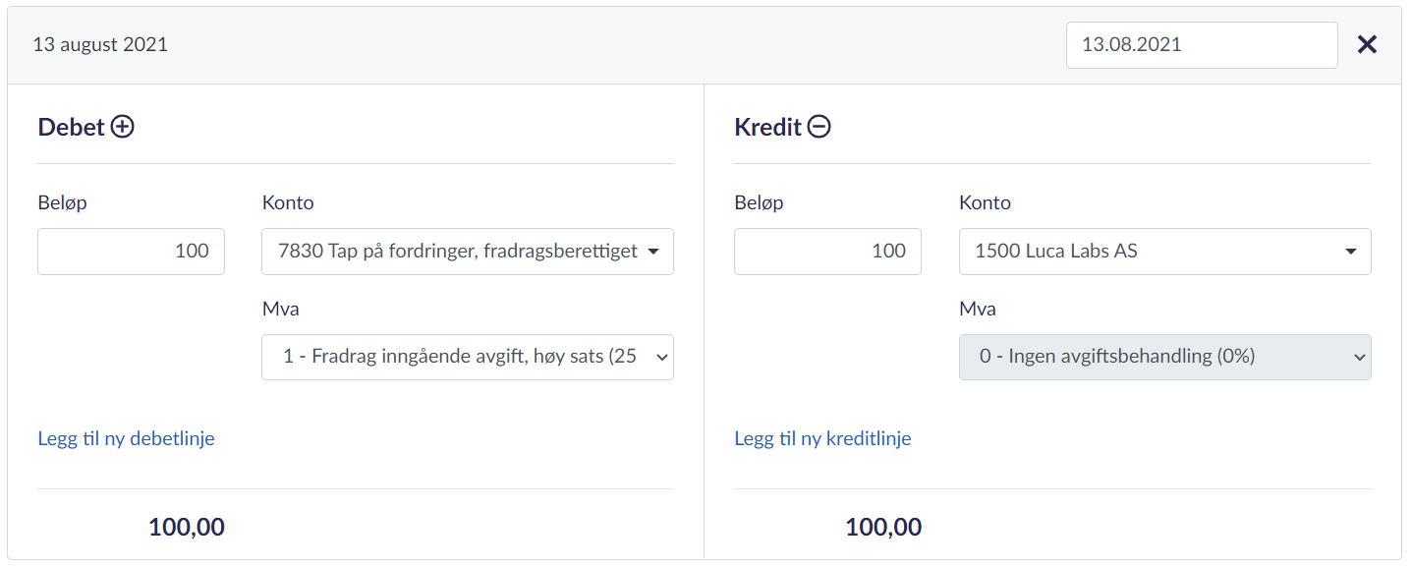Image resolution: width=1411 pixels, height=568 pixels.
Task: Click the Mva label in the Kredit section
Action: coord(977,310)
